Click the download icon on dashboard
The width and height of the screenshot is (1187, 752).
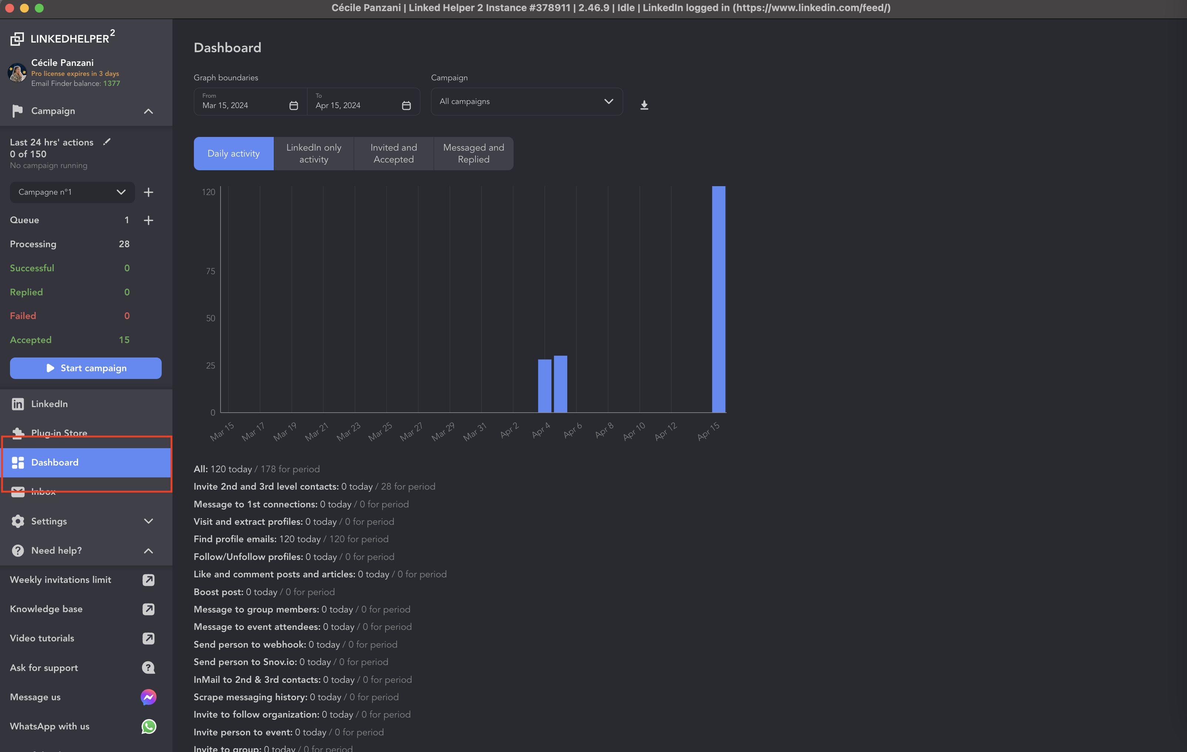[x=644, y=104]
